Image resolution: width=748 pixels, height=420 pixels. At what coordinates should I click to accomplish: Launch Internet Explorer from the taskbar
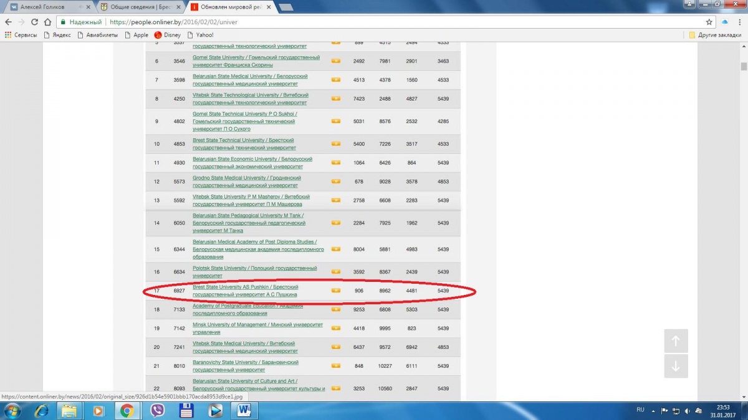pyautogui.click(x=42, y=411)
